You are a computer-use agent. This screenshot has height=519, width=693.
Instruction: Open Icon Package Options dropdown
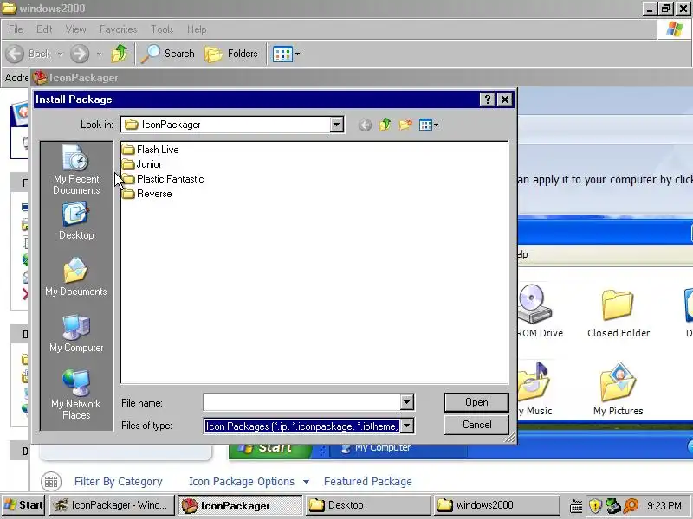pos(249,482)
